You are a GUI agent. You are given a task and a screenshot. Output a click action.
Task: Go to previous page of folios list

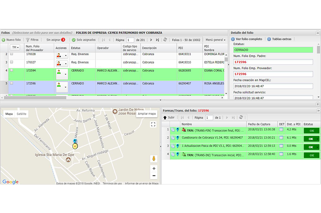click(110, 40)
